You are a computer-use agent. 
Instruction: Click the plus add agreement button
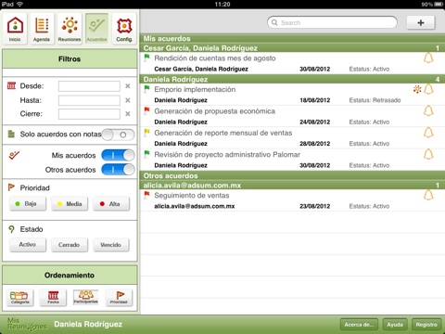point(421,22)
